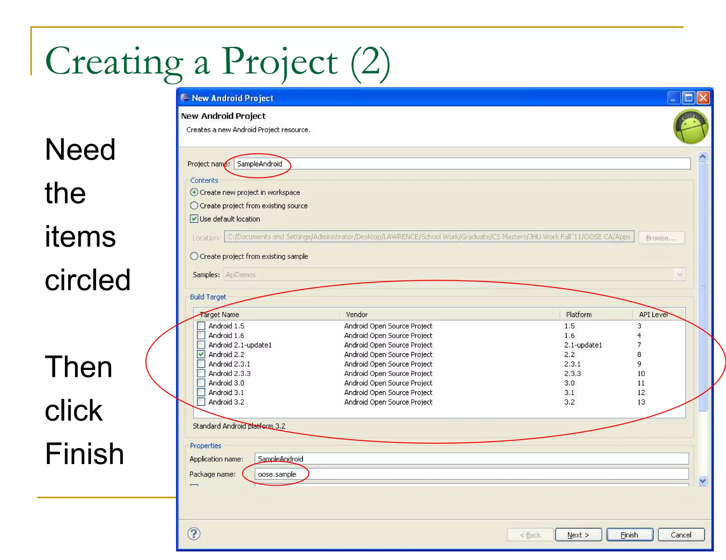Check the Android 2.1-update1 target
This screenshot has height=560, width=726.
coord(201,344)
